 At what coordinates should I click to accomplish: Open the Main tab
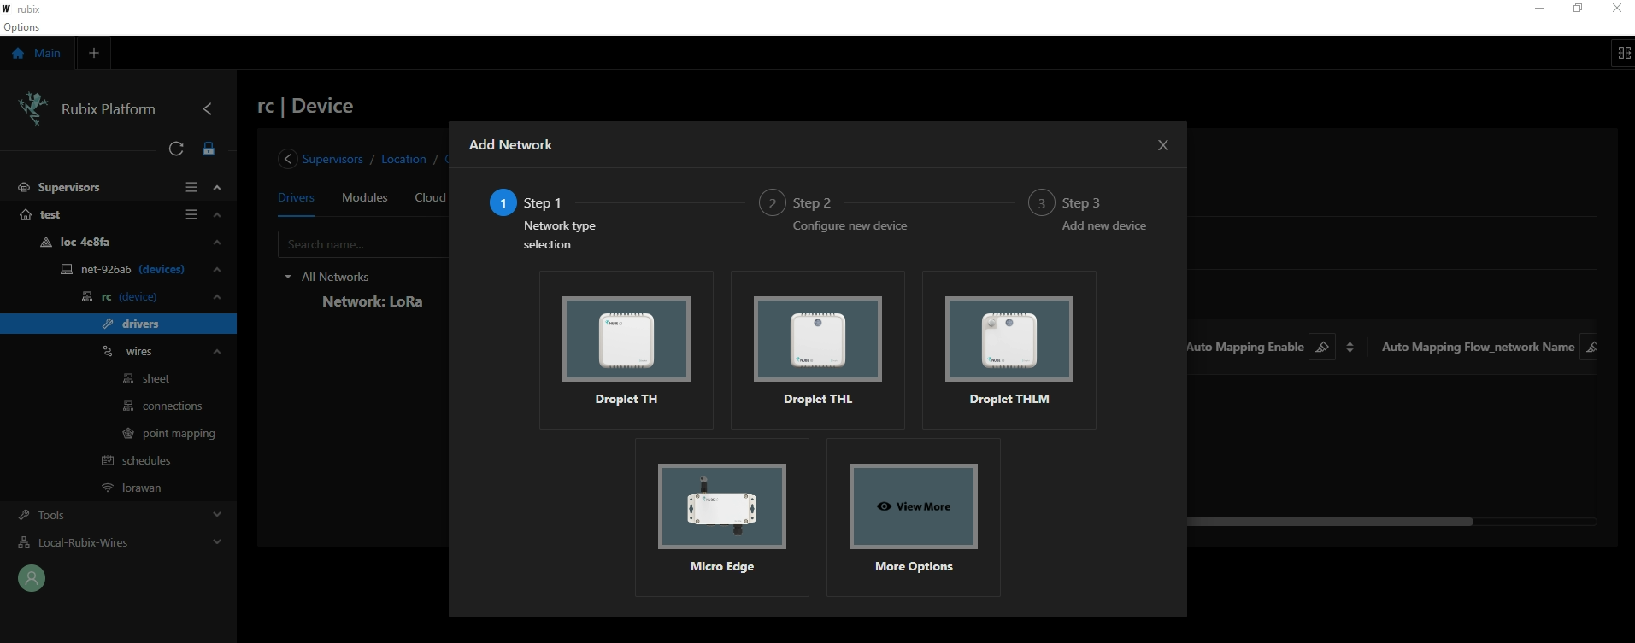pos(37,53)
